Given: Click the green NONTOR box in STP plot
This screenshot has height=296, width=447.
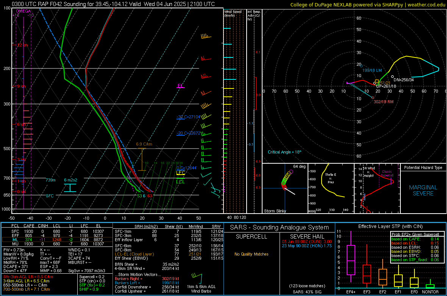Looking at the screenshot, I should pos(430,286).
